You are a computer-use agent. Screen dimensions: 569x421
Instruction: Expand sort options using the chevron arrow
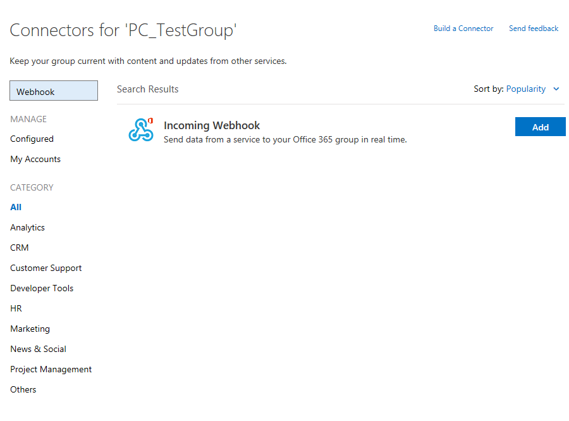556,89
